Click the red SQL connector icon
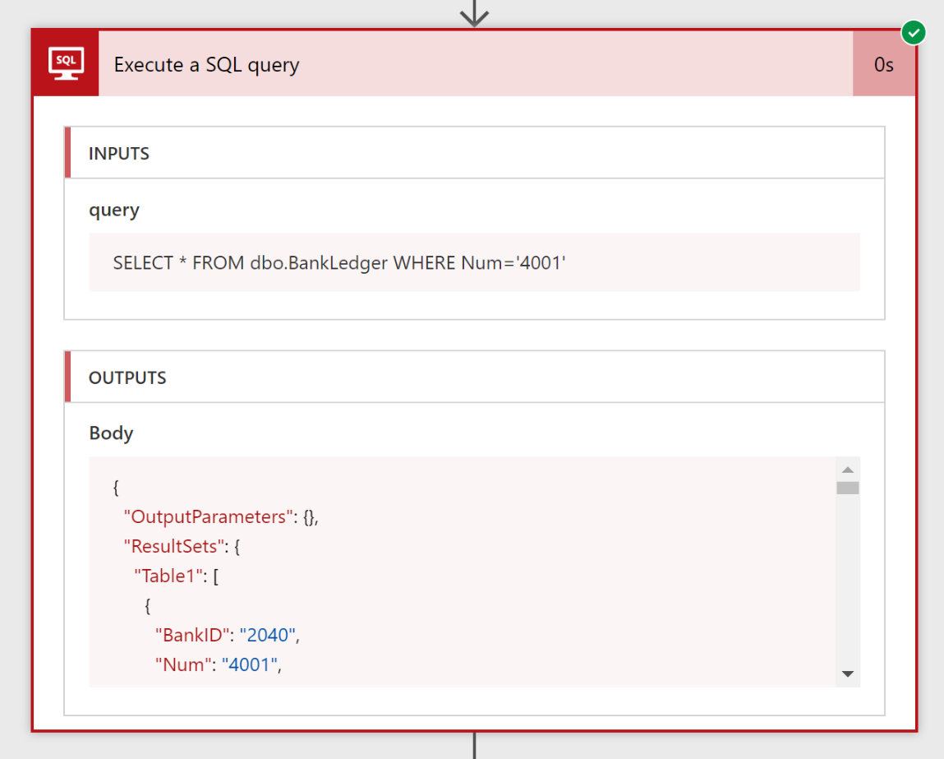This screenshot has height=759, width=944. (x=65, y=64)
